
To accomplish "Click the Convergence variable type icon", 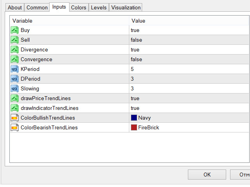I will (x=14, y=59).
